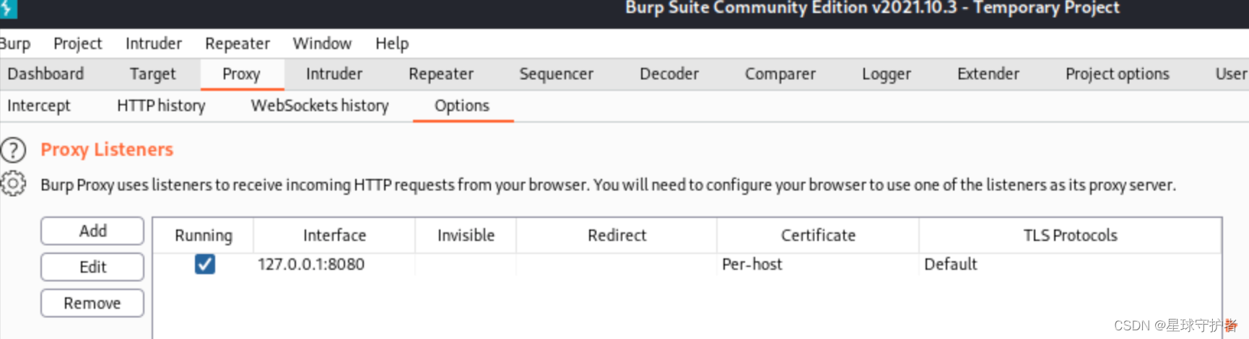Screen dimensions: 1249x339
Task: Click the Certificate column header
Action: coord(818,236)
